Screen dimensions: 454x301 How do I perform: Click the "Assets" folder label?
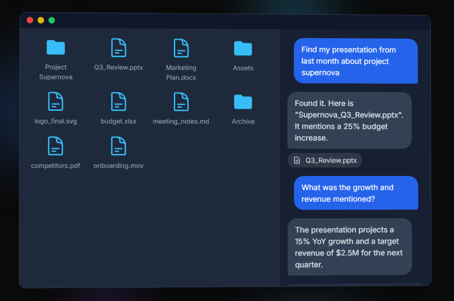(x=243, y=68)
